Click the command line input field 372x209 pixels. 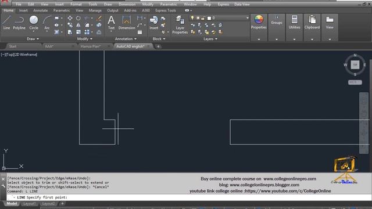click(x=190, y=197)
